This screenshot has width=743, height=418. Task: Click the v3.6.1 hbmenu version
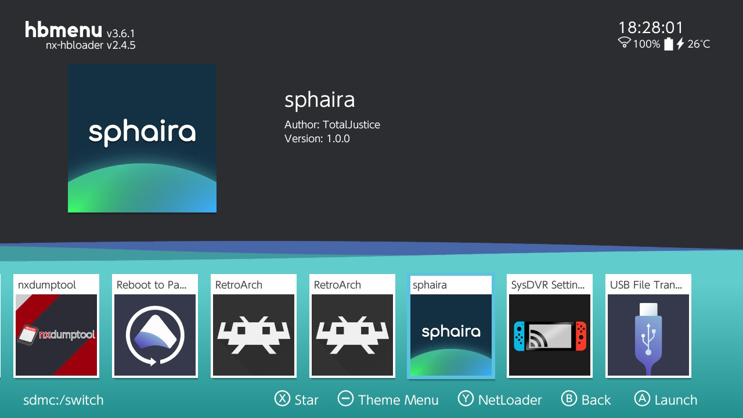tap(121, 33)
